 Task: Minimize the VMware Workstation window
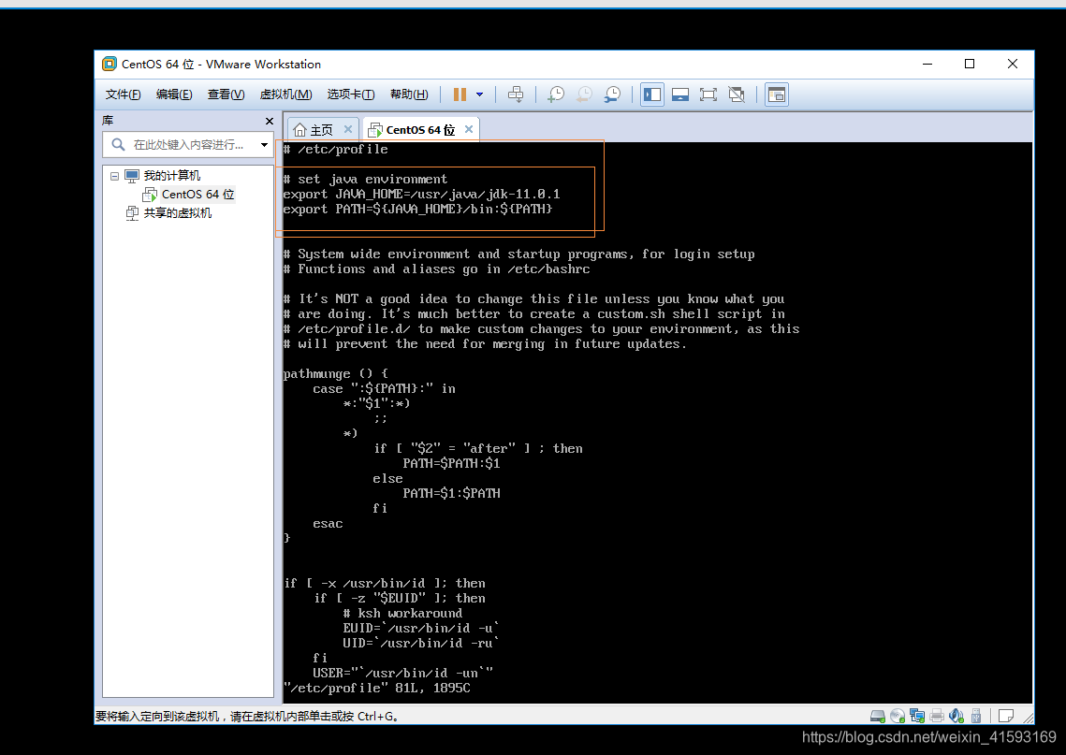tap(927, 64)
